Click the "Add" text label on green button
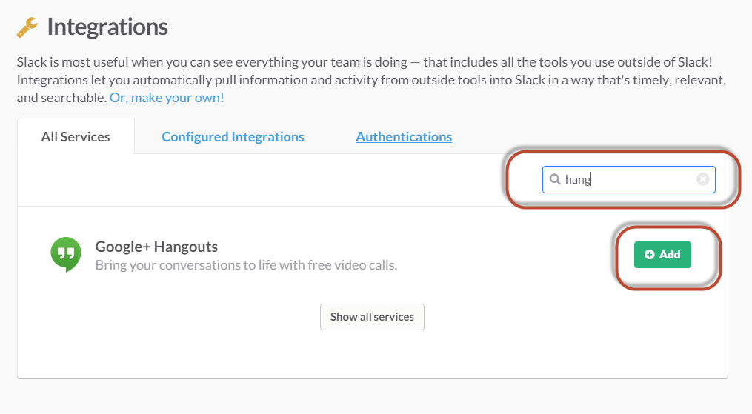Viewport: 752px width, 414px height. pos(670,255)
